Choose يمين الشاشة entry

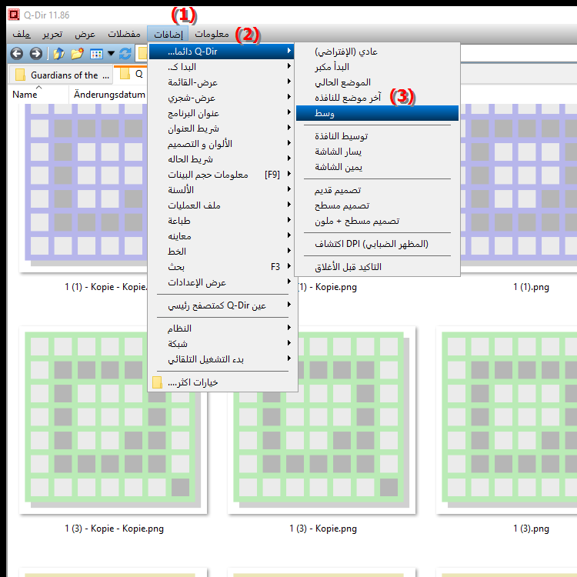click(377, 167)
